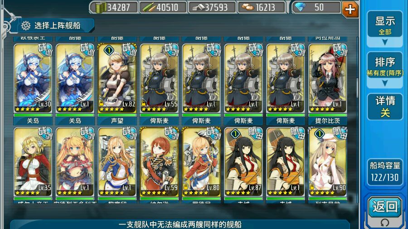Click the steel ingot resource icon
This screenshot has width=408, height=229.
[x=198, y=8]
